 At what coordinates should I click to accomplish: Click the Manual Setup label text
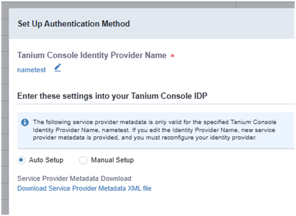pos(112,160)
